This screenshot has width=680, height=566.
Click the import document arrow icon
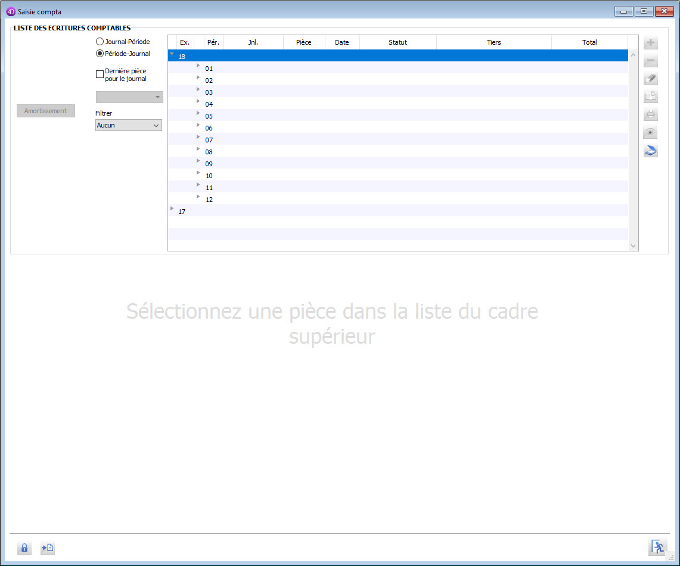click(x=48, y=548)
